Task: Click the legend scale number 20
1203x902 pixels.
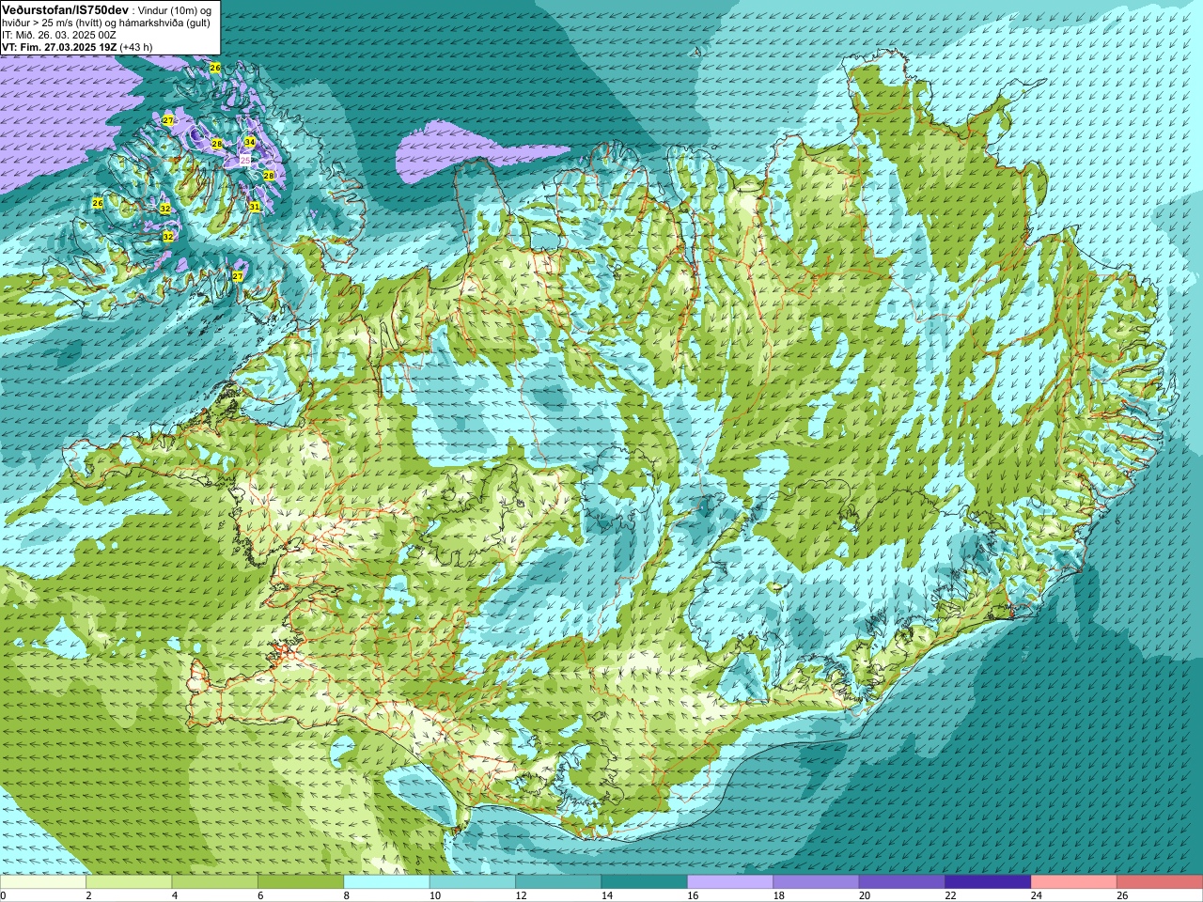Action: 864,895
